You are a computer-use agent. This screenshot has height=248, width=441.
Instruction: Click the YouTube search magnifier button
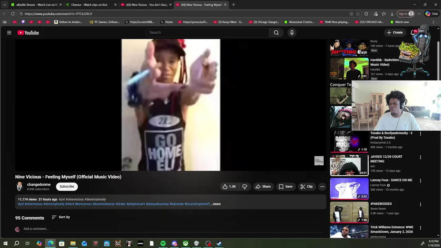pos(276,32)
